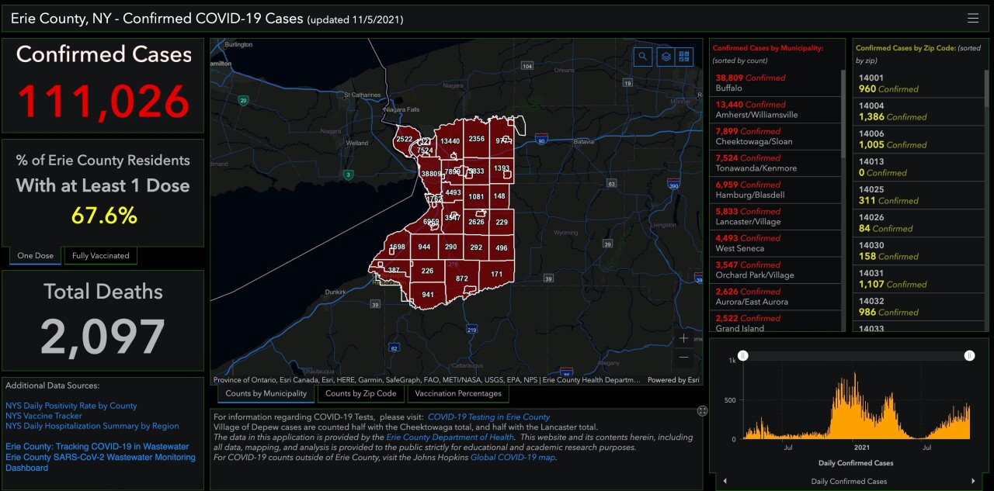Image resolution: width=994 pixels, height=491 pixels.
Task: Open the NYS Vaccine Tracker link
Action: [45, 416]
